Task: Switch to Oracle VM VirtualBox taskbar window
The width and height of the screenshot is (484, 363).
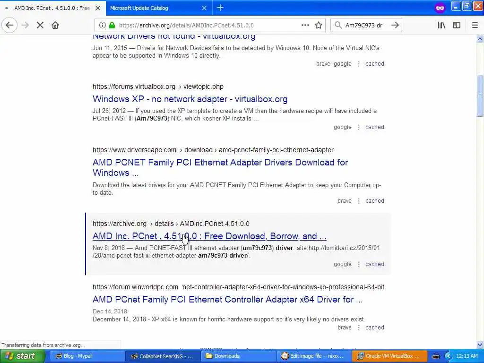Action: point(389,356)
